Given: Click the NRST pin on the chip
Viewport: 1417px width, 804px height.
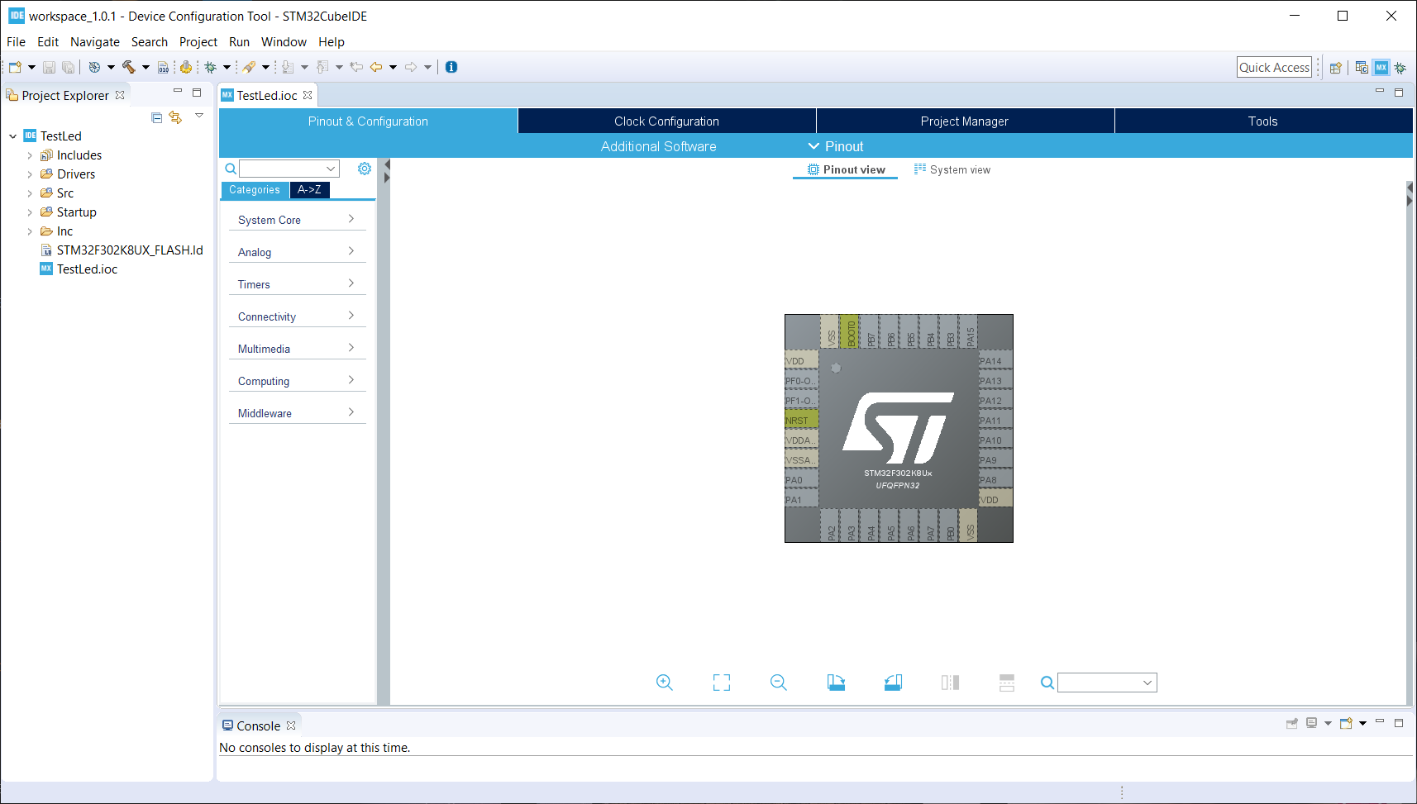Looking at the screenshot, I should point(801,421).
